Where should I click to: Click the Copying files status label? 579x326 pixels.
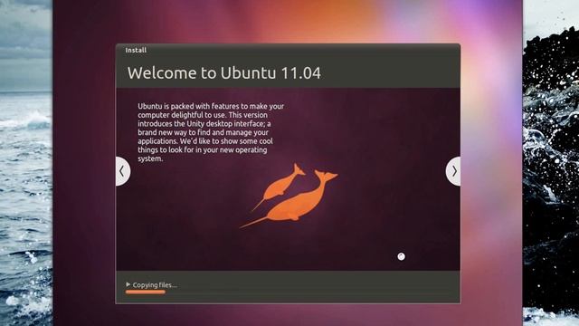(155, 285)
